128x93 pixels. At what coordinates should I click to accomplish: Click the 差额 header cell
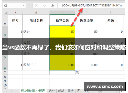pos(111,20)
